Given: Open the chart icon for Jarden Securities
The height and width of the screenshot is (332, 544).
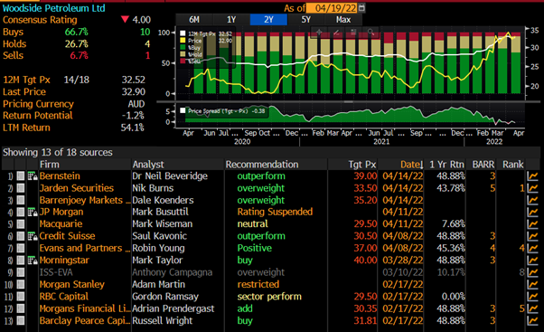Looking at the screenshot, I should pyautogui.click(x=532, y=188).
